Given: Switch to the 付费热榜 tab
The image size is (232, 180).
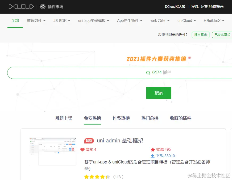Looking at the screenshot, I should tap(121, 118).
